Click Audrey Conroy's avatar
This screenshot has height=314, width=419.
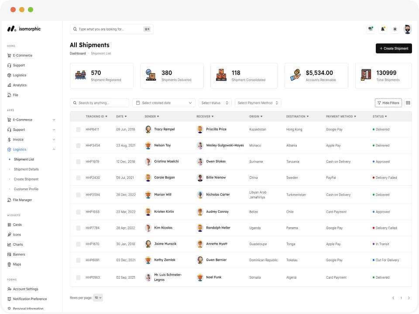pos(200,212)
